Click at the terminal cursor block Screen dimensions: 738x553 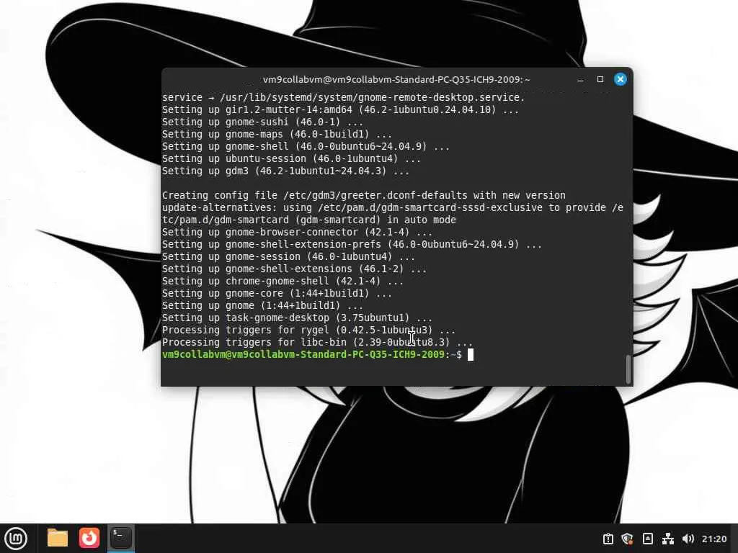pos(471,354)
